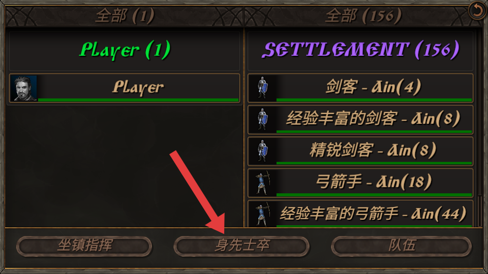Click the 经验丰富的剑客 unit icon
The image size is (488, 274).
(263, 120)
